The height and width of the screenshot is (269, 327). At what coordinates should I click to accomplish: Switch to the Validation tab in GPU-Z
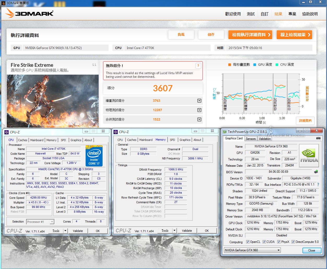[x=265, y=139]
